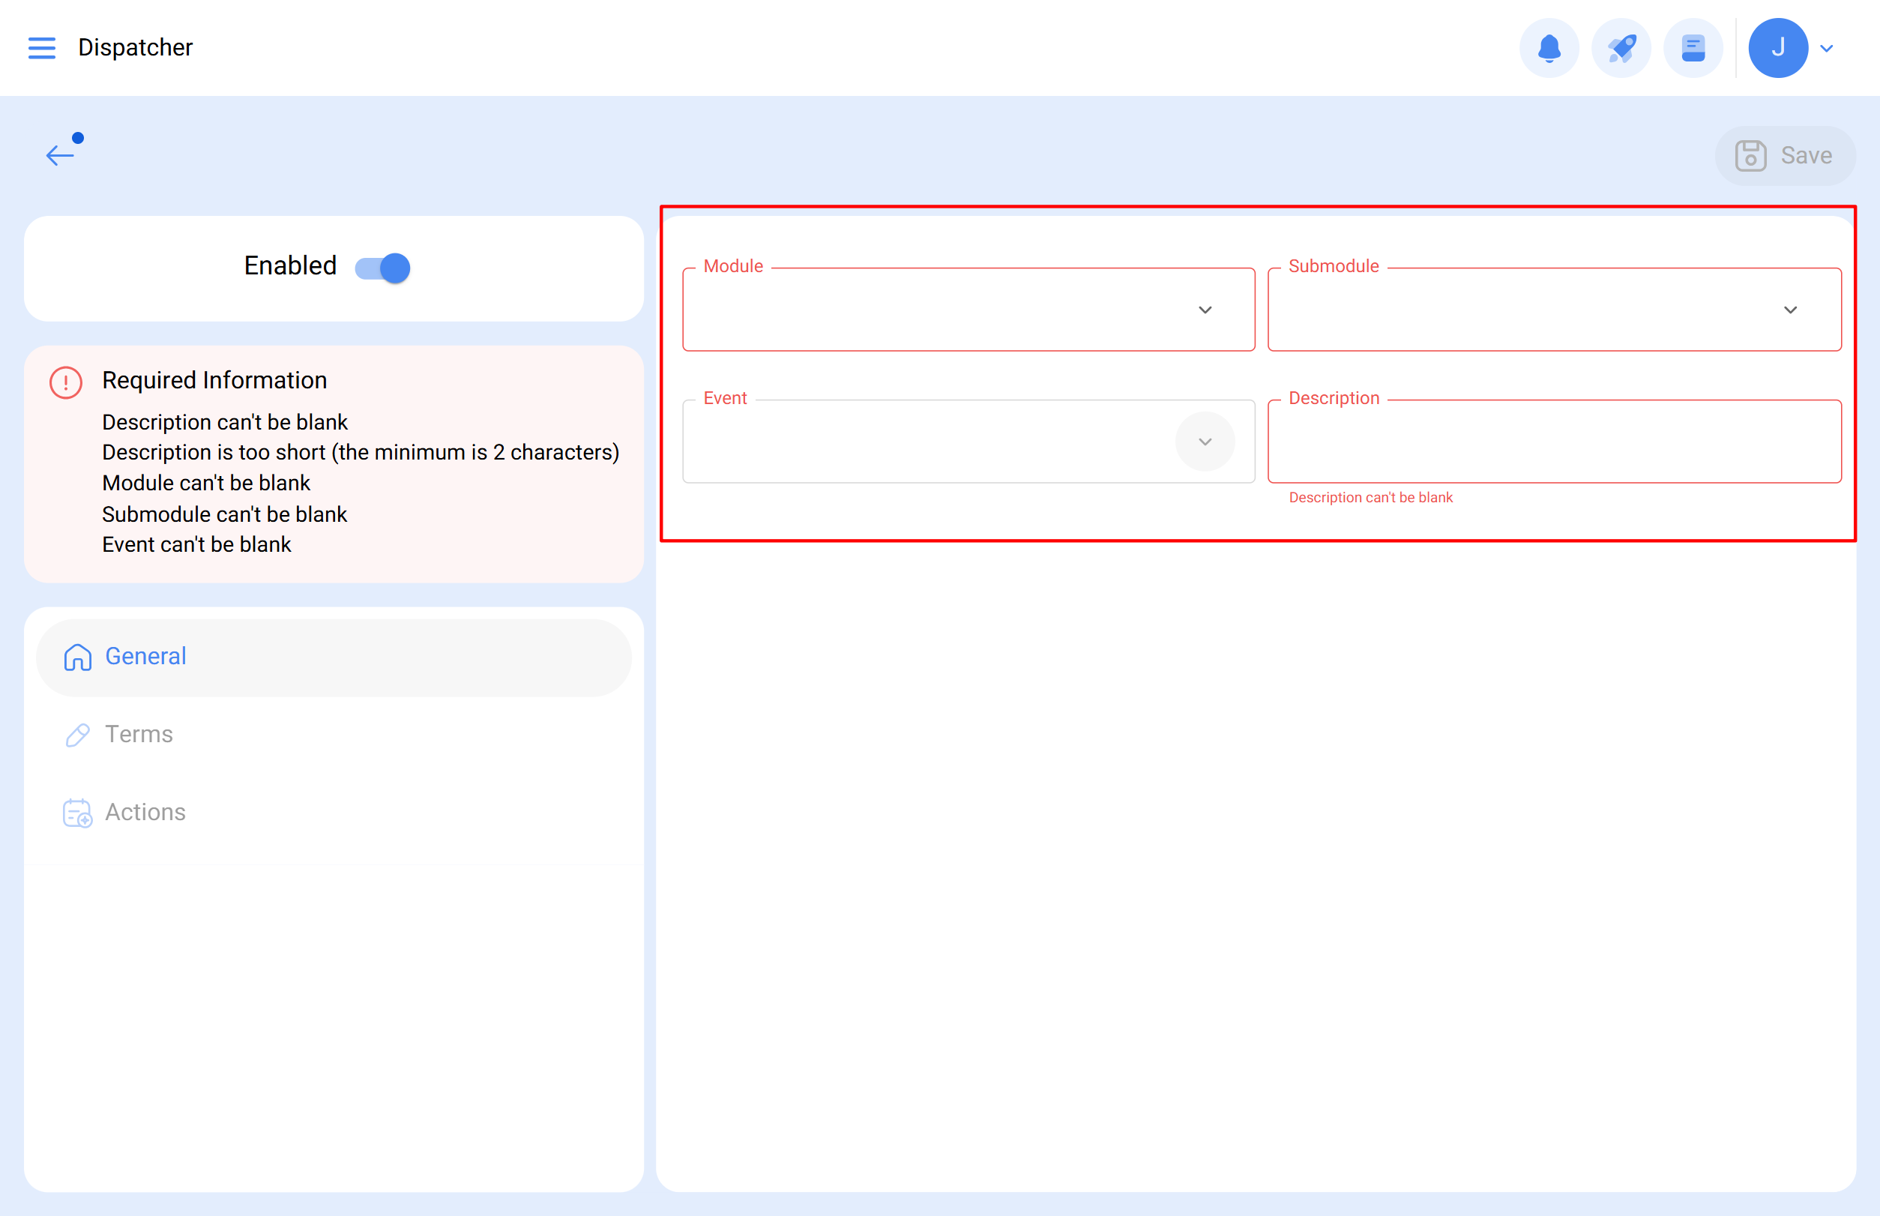Viewport: 1880px width, 1216px height.
Task: Click the red Required Information warning icon
Action: point(65,383)
